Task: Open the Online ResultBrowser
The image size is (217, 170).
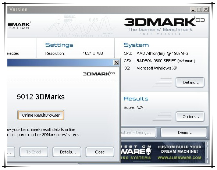Action: 41,115
